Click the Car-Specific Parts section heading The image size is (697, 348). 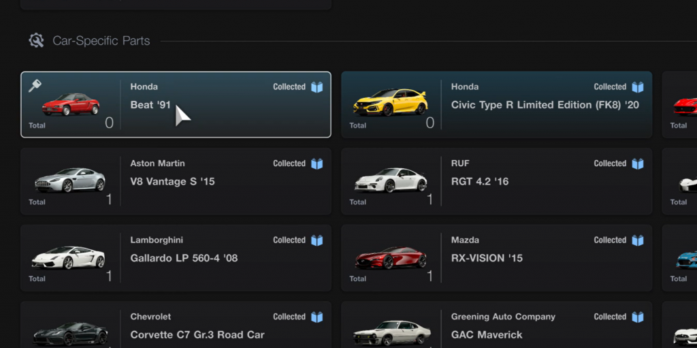(101, 41)
